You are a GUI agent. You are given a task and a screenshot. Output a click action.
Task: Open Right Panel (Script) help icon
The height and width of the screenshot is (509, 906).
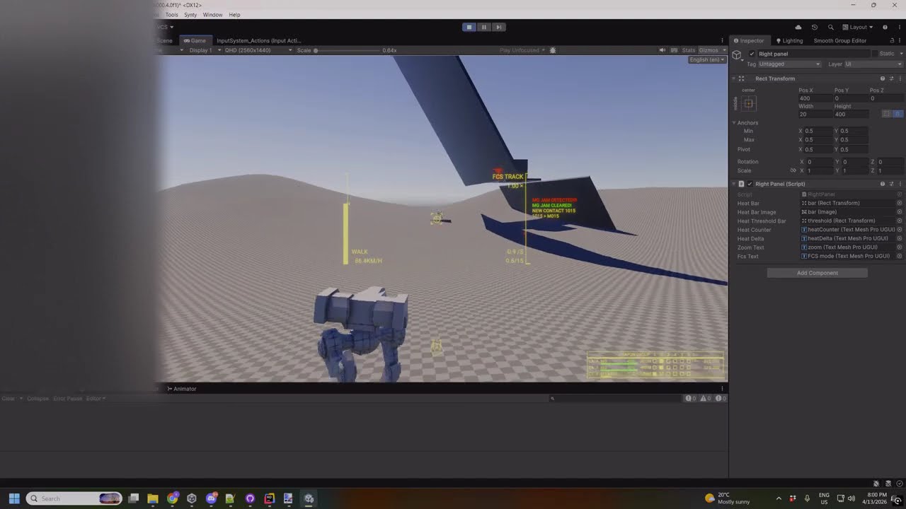(x=883, y=184)
